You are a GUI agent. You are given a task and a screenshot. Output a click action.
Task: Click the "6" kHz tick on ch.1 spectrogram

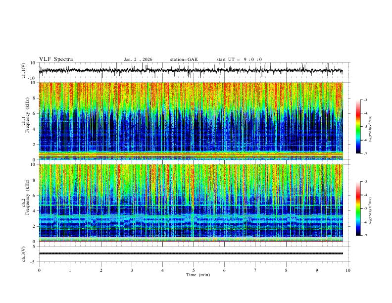34,113
